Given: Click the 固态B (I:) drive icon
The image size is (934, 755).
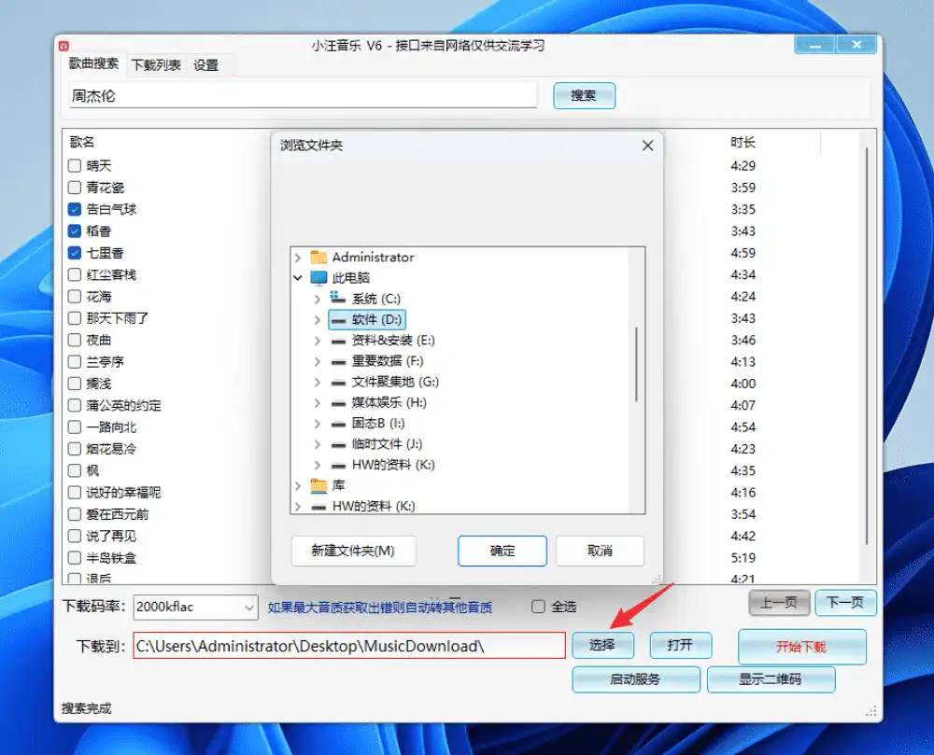Looking at the screenshot, I should [x=338, y=425].
